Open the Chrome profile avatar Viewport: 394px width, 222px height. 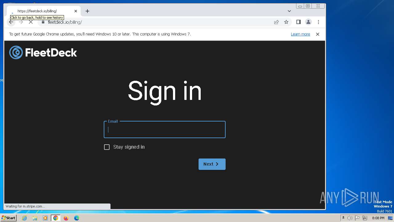308,22
